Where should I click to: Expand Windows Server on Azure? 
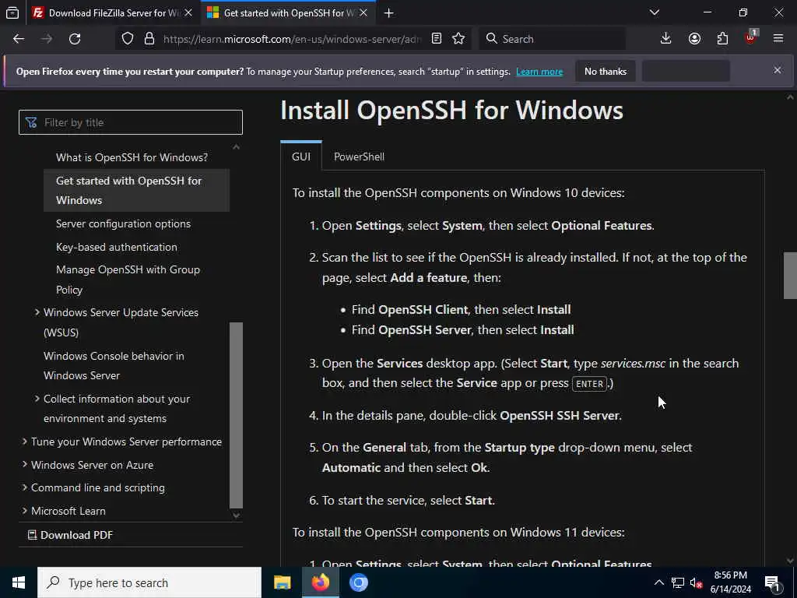click(x=24, y=465)
